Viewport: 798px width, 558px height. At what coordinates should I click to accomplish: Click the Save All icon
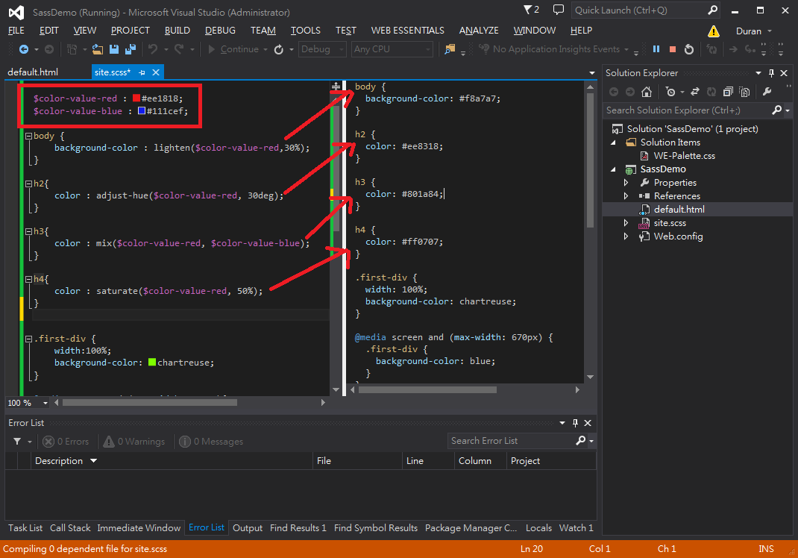pyautogui.click(x=131, y=49)
